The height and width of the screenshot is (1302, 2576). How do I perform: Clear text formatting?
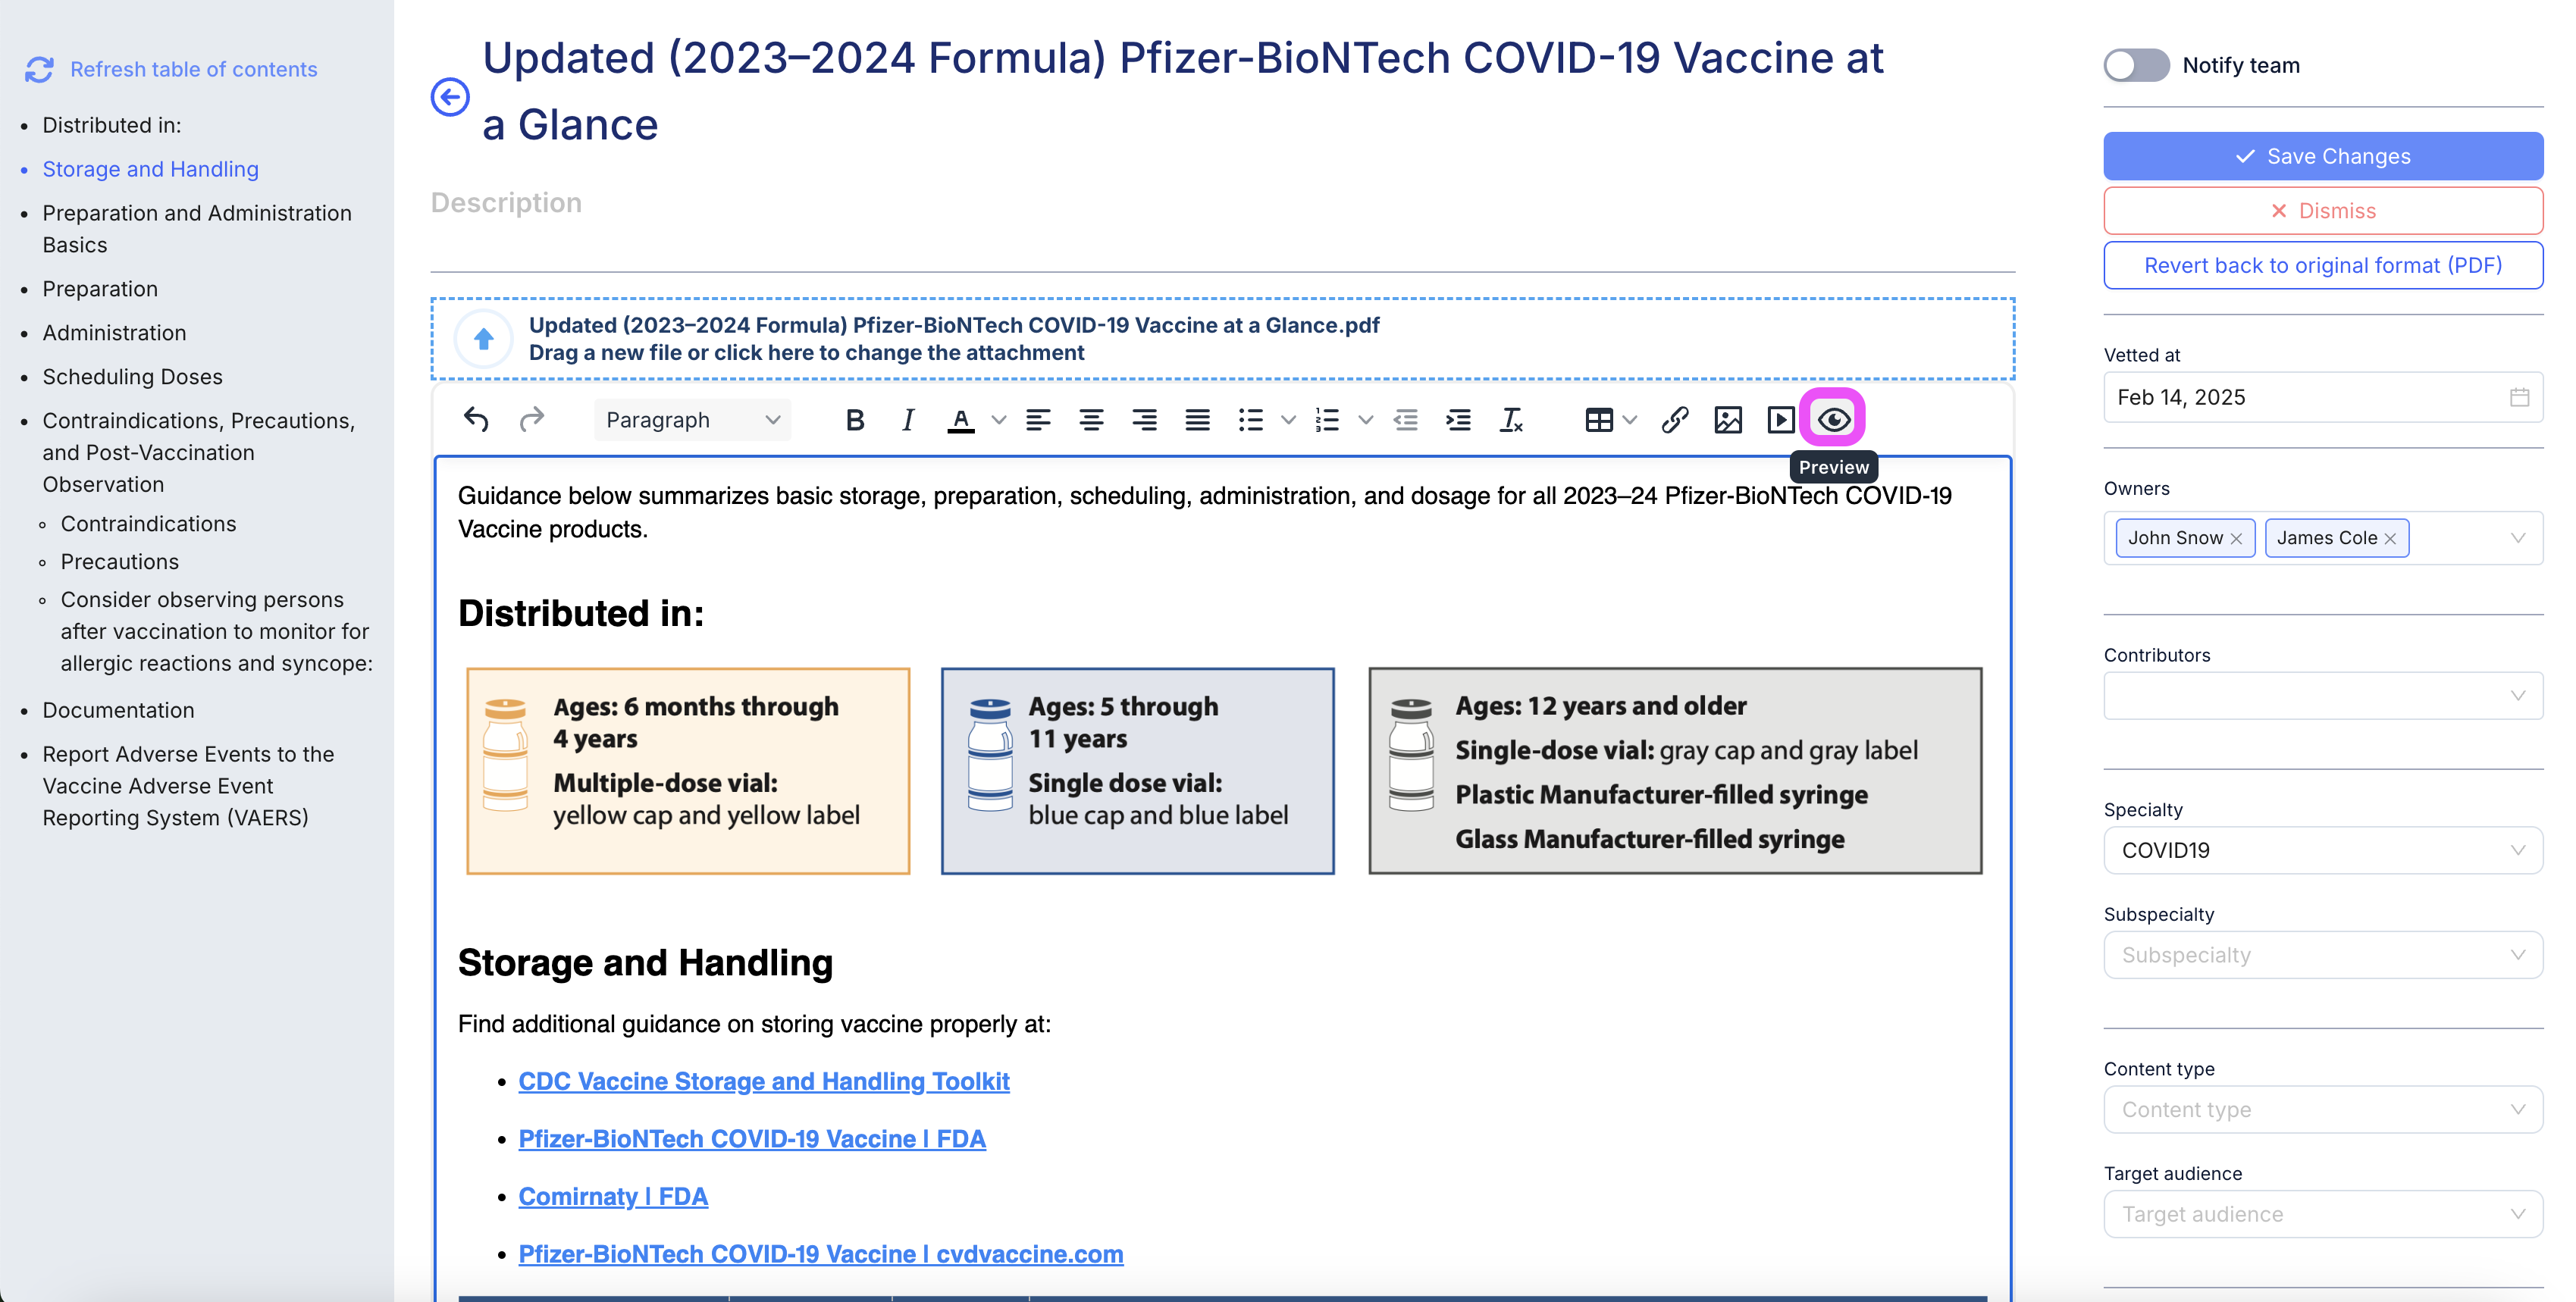[1511, 420]
